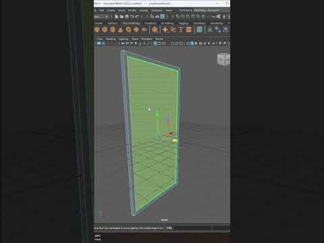The width and height of the screenshot is (324, 243).
Task: Select by hierarchy mode icon
Action: (x=151, y=16)
